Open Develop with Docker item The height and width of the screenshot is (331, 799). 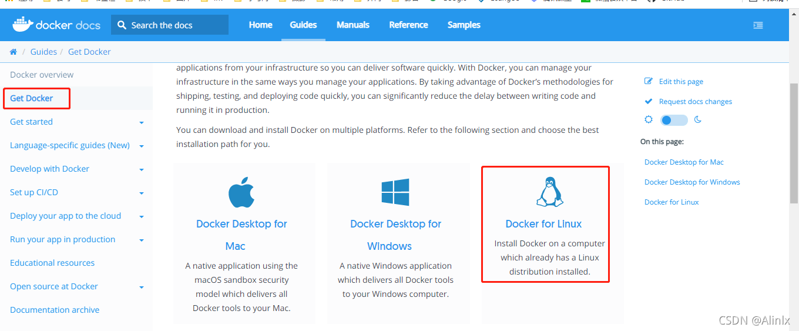coord(49,169)
